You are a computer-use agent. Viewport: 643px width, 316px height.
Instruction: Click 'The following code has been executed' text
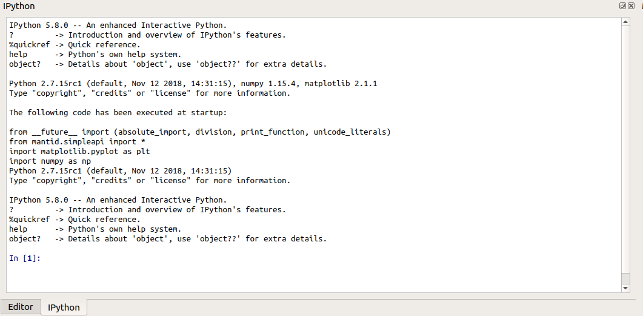coord(118,113)
